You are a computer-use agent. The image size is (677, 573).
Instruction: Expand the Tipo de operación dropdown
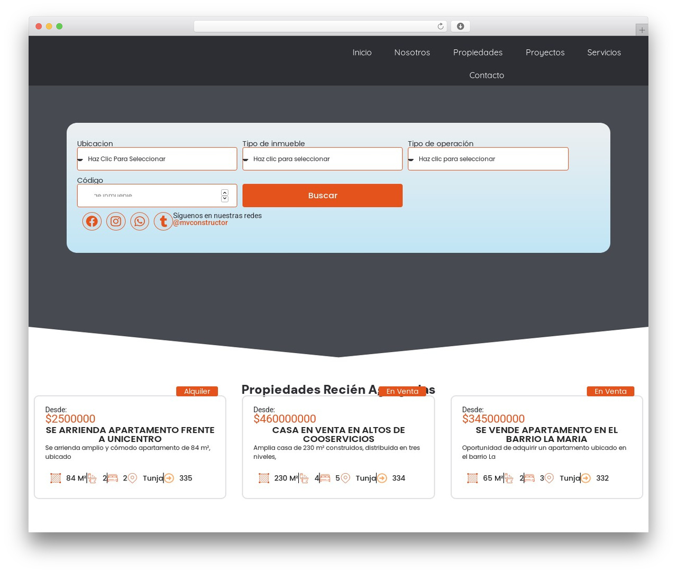coord(488,159)
